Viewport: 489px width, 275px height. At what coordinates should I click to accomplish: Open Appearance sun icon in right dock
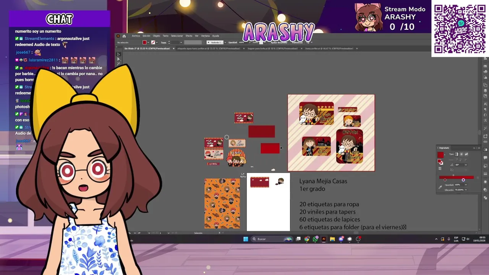[x=486, y=183]
